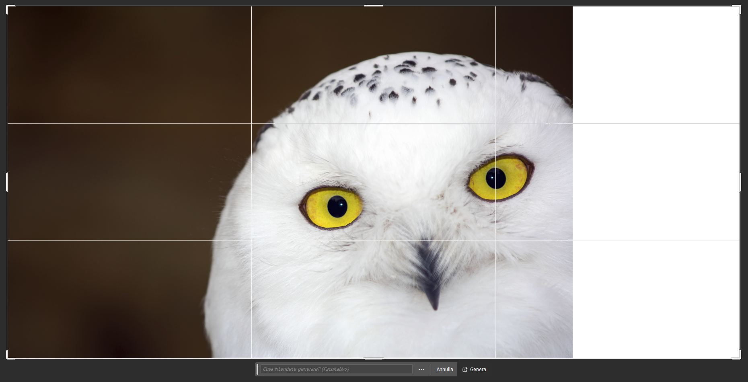This screenshot has height=382, width=748.
Task: Click the dark brown blurred background
Action: point(121,181)
